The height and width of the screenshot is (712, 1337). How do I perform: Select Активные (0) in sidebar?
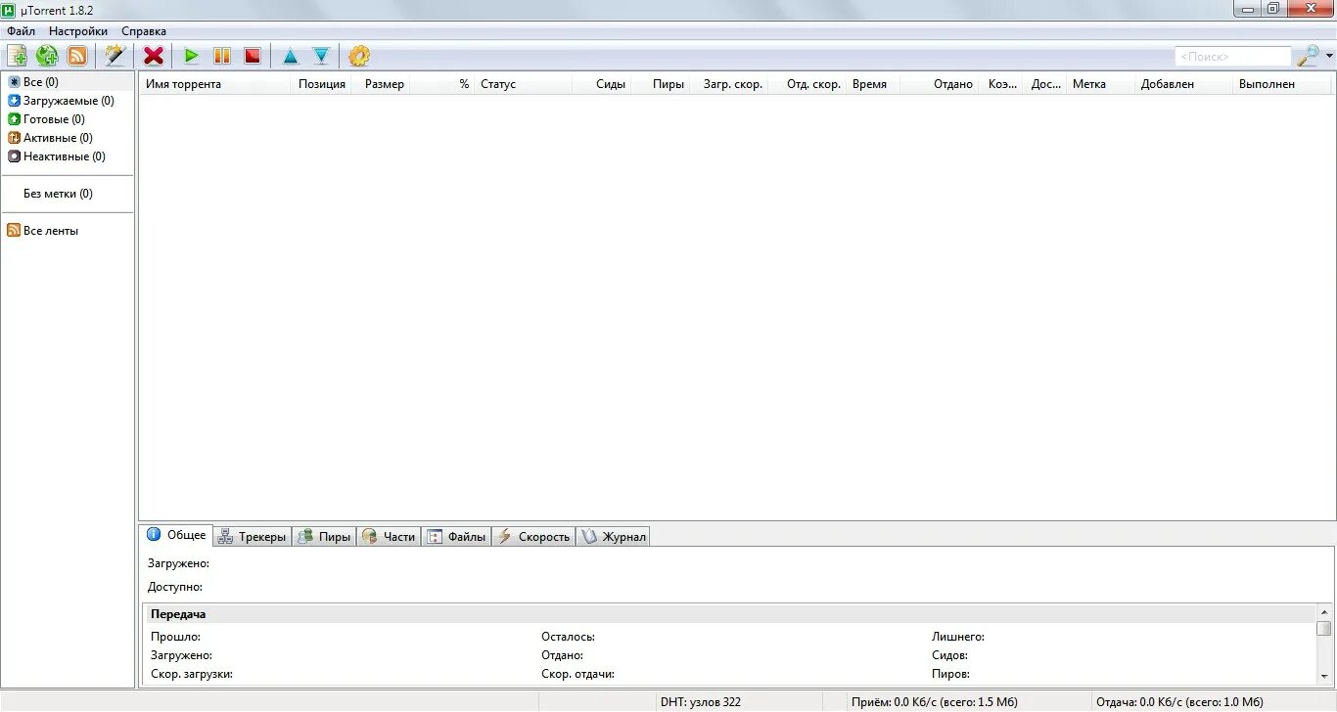point(50,138)
